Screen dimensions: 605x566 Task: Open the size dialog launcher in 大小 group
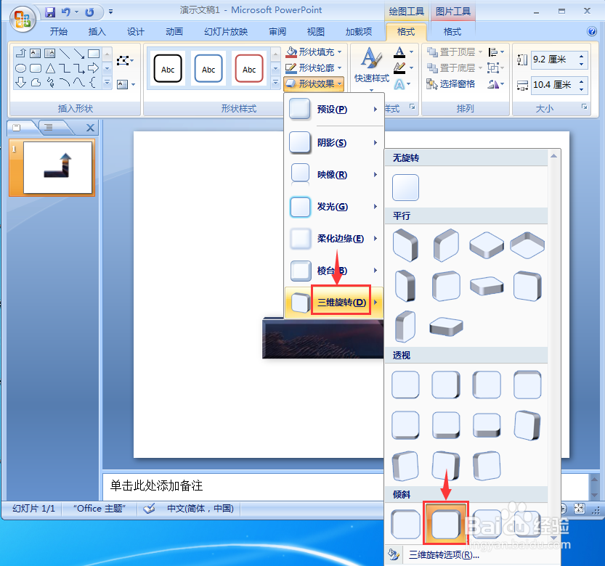click(584, 107)
